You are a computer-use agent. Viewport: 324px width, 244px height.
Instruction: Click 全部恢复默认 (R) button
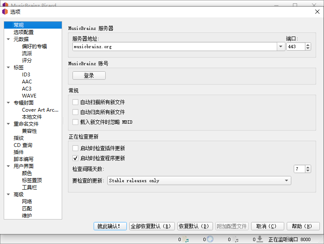152,226
